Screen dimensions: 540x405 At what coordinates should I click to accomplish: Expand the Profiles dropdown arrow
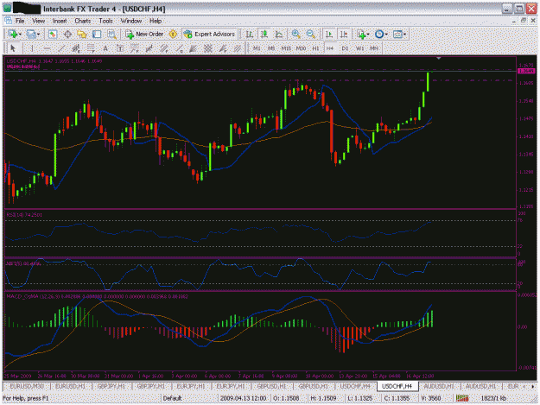point(38,34)
